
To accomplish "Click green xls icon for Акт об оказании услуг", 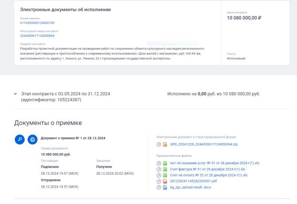I will 165,163.
